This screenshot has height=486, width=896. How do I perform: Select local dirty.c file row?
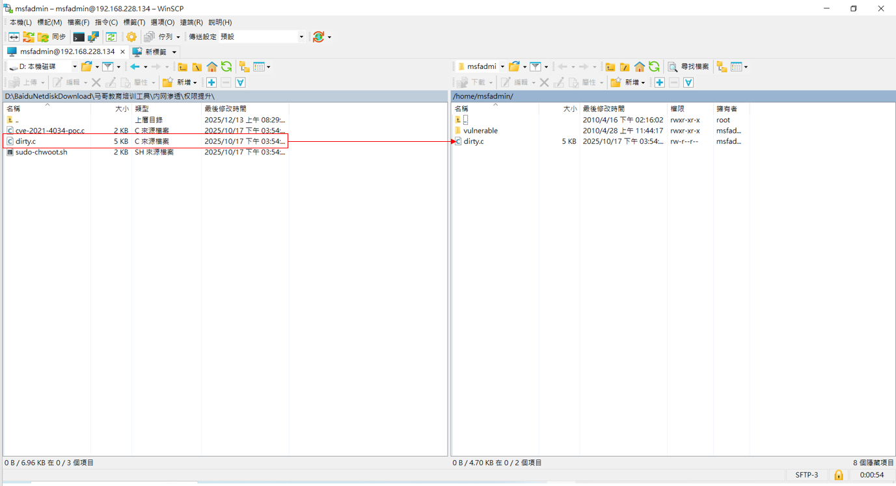146,141
